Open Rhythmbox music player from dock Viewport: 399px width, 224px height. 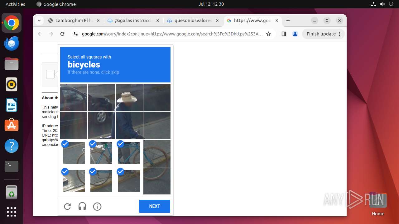click(x=12, y=84)
